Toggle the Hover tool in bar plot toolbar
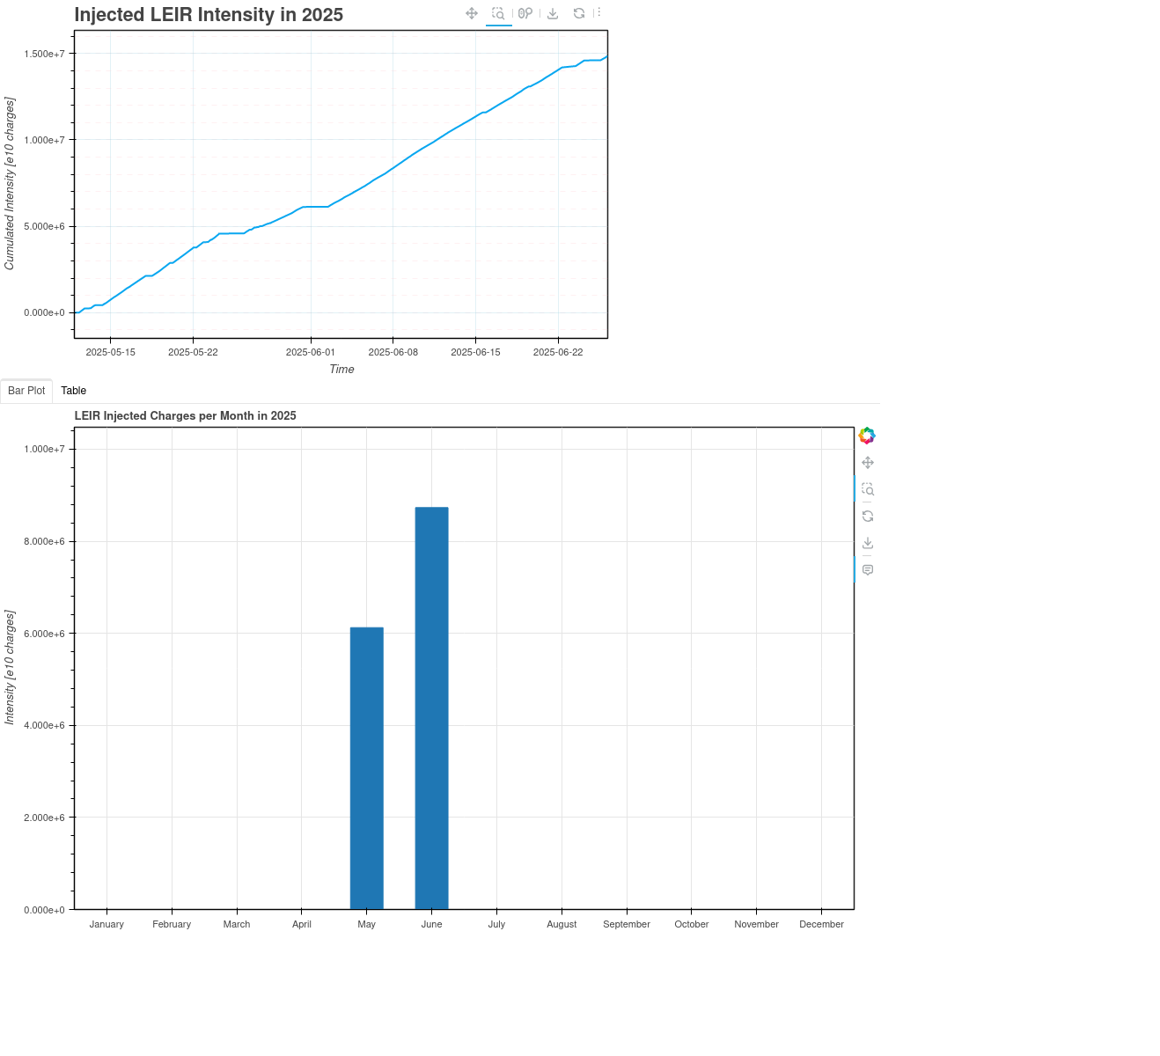The height and width of the screenshot is (1056, 1160). (x=868, y=570)
